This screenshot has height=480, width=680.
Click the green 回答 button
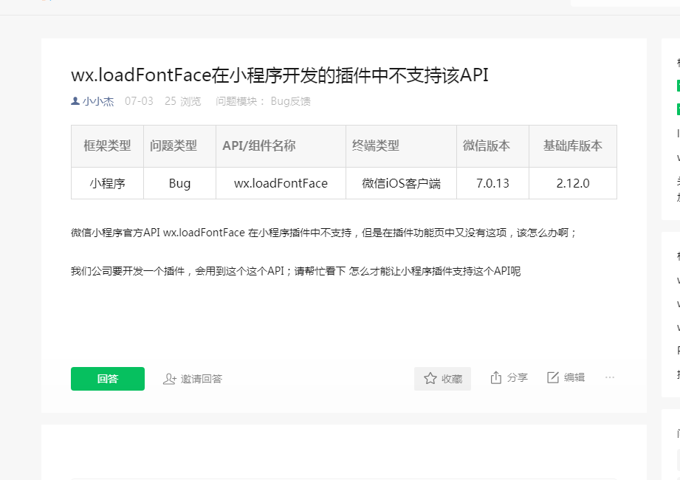pos(108,379)
